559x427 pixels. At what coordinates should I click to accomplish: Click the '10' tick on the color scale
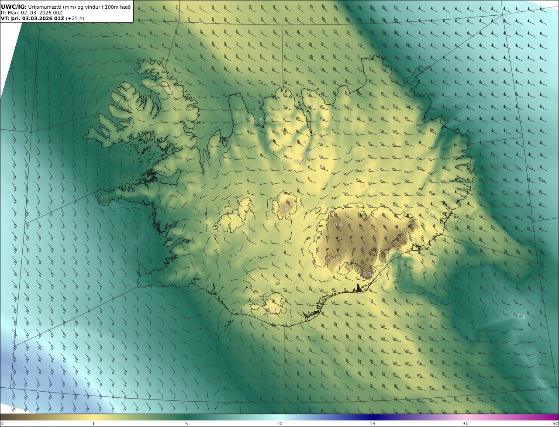coord(279,424)
